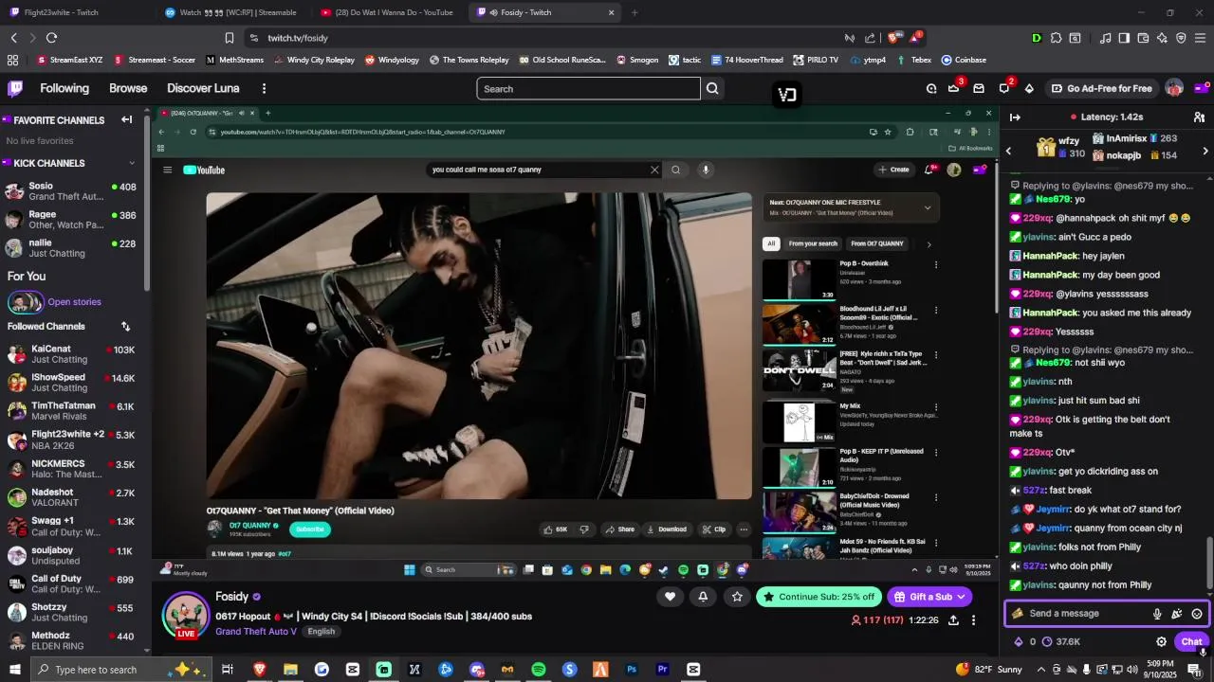The width and height of the screenshot is (1214, 682).
Task: Reload the page button
Action: click(51, 38)
